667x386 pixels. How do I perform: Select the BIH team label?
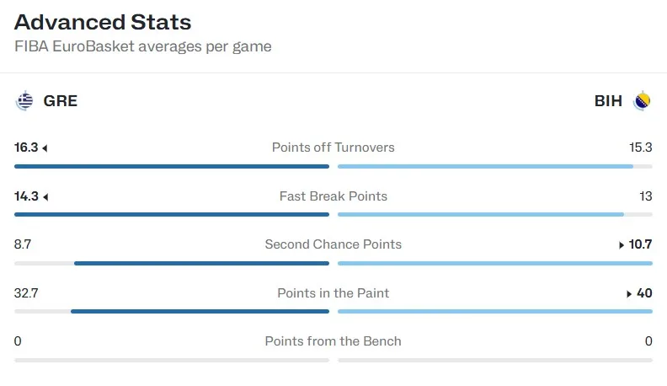pyautogui.click(x=608, y=101)
